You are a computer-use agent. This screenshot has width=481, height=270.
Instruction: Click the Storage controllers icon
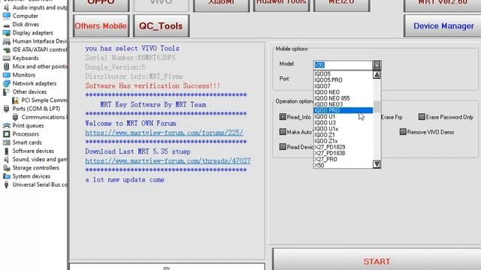7,168
